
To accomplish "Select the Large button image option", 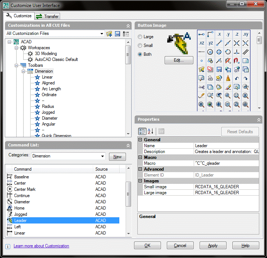I will 140,37.
